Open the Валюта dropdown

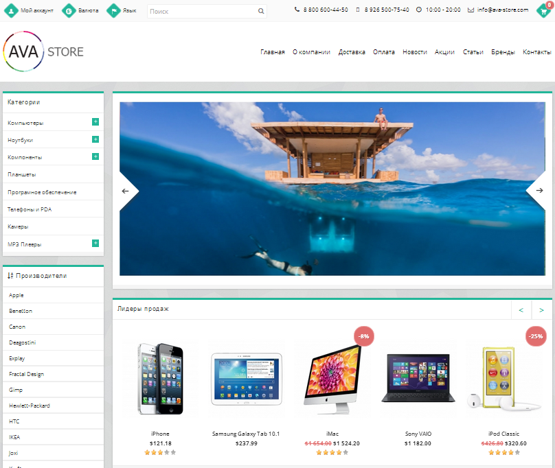pyautogui.click(x=89, y=10)
